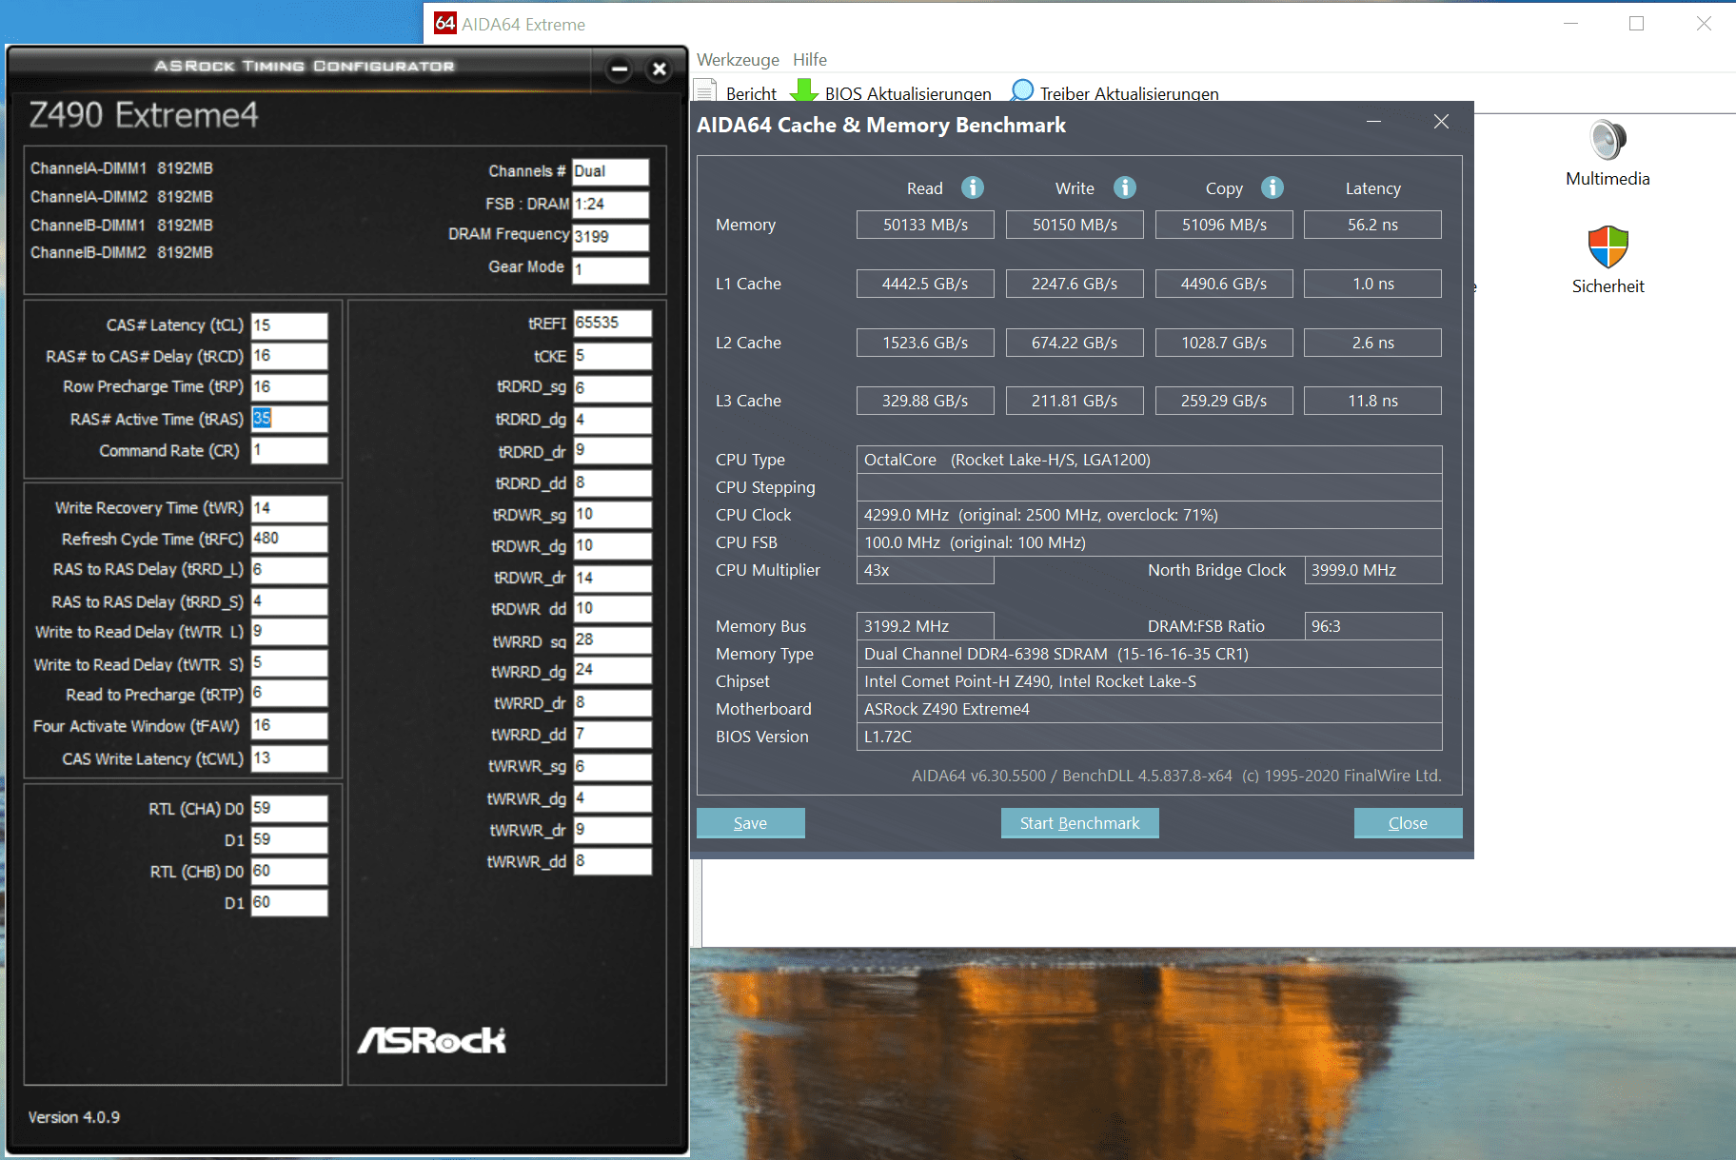Click the RTL (CHA) D0 field
The width and height of the screenshot is (1736, 1160).
click(289, 809)
